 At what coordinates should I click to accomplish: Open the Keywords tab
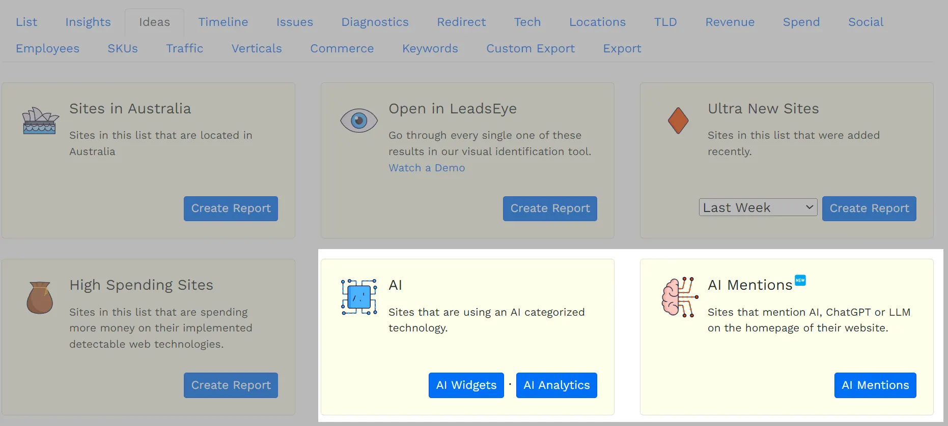(x=430, y=48)
